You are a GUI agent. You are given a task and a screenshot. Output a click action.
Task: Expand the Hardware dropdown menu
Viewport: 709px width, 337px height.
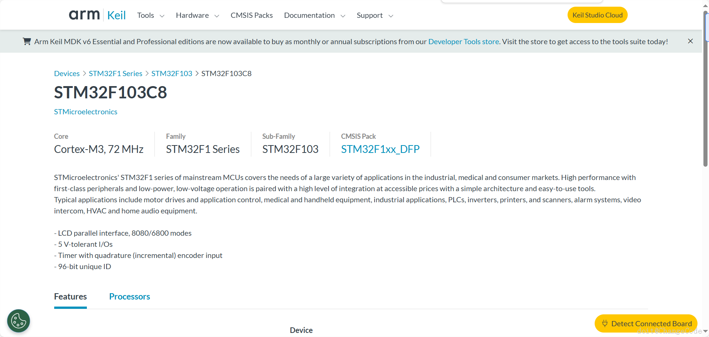(197, 16)
